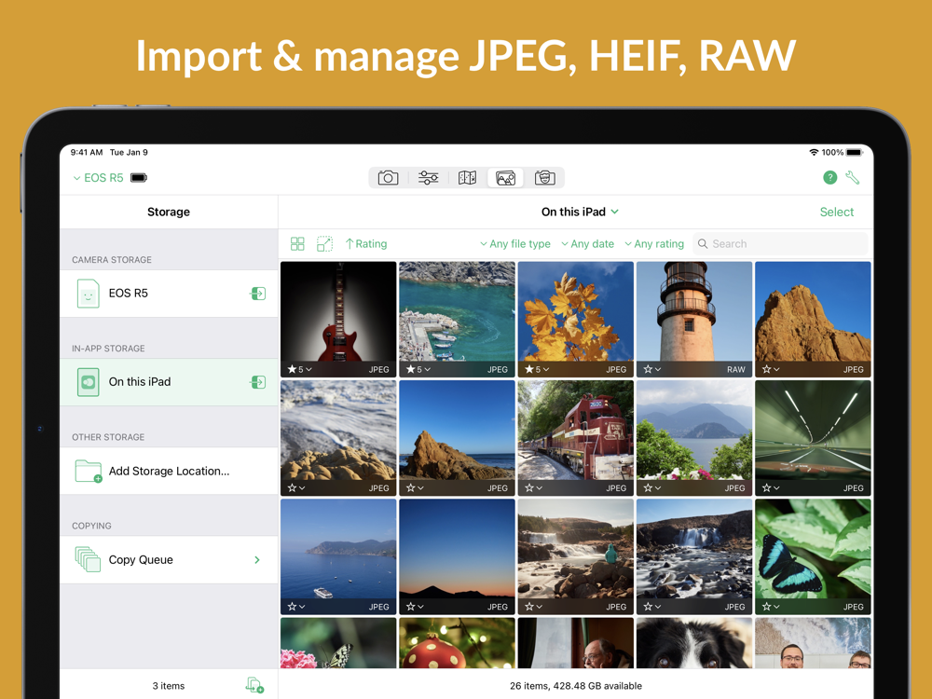Switch to grid view layout icon
Screen dimensions: 932x699
pyautogui.click(x=297, y=243)
